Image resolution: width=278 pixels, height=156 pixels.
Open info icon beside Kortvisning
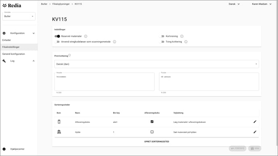pyautogui.click(x=182, y=36)
